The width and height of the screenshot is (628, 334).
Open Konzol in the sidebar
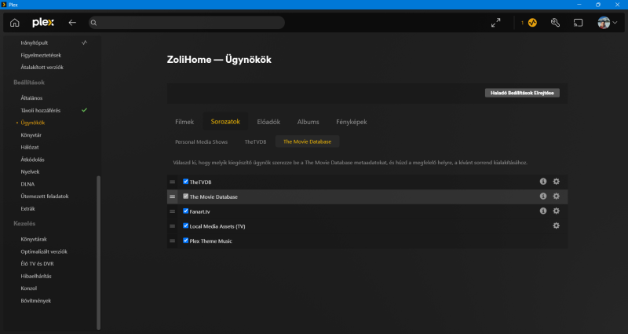click(29, 288)
